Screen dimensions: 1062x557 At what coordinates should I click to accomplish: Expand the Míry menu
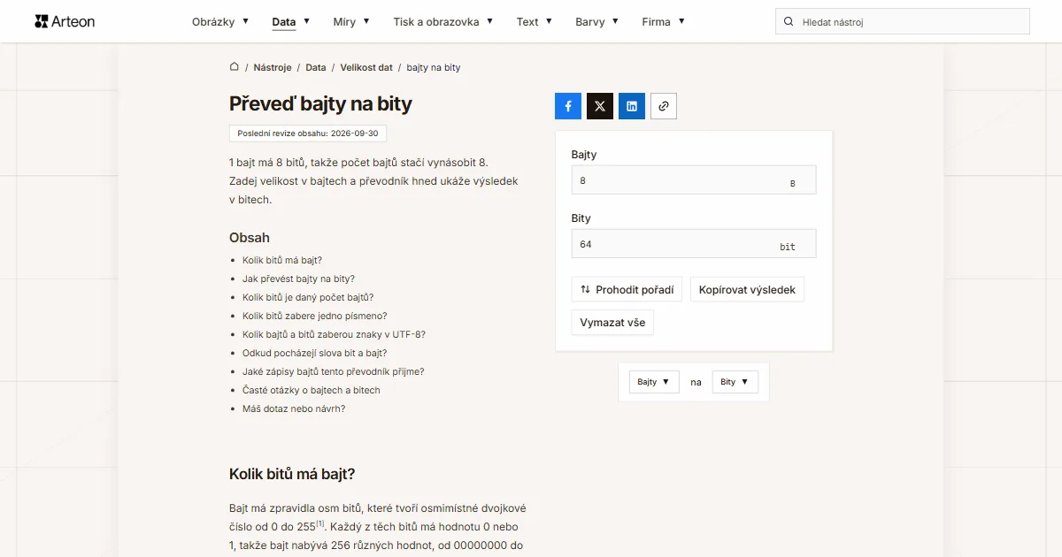coord(351,21)
